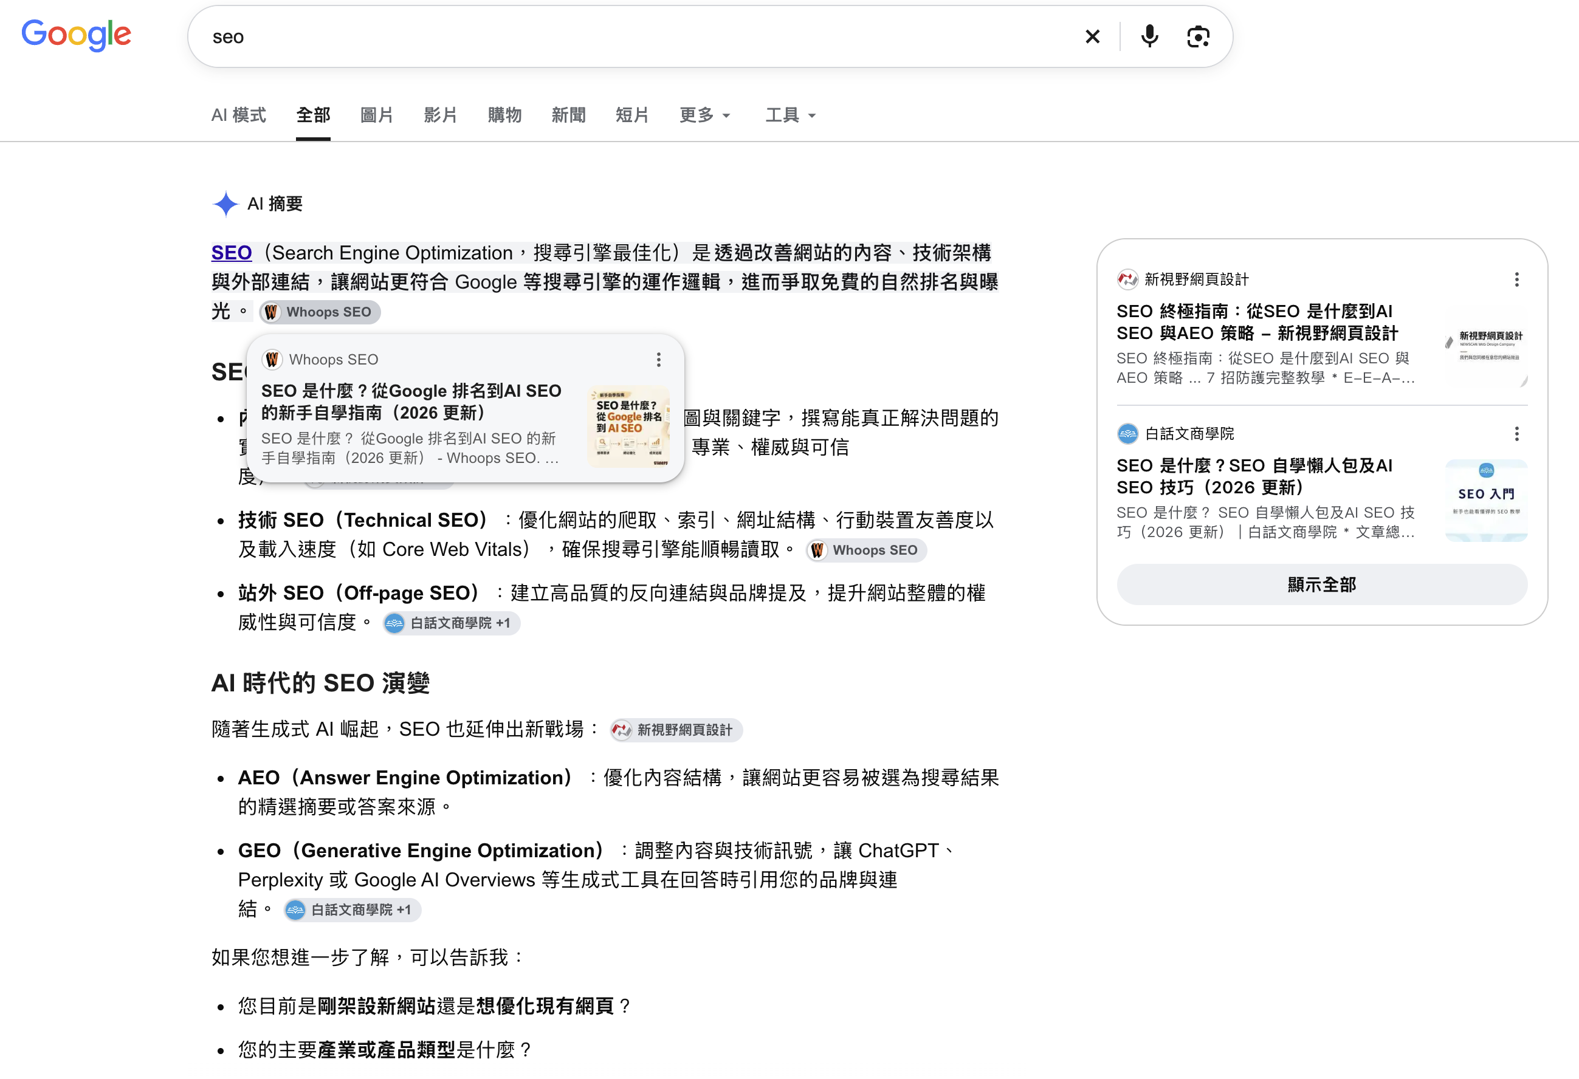The height and width of the screenshot is (1079, 1579).
Task: Click heading AI 時代的 SEO 演變
Action: click(x=321, y=683)
